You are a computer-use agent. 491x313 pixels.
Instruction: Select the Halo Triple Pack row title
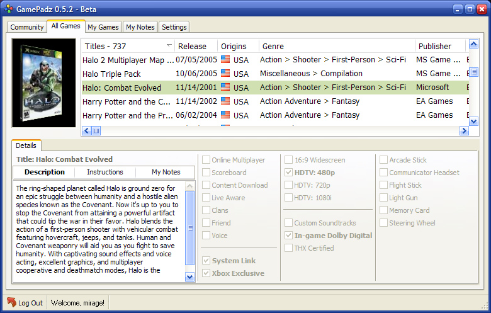coord(111,74)
